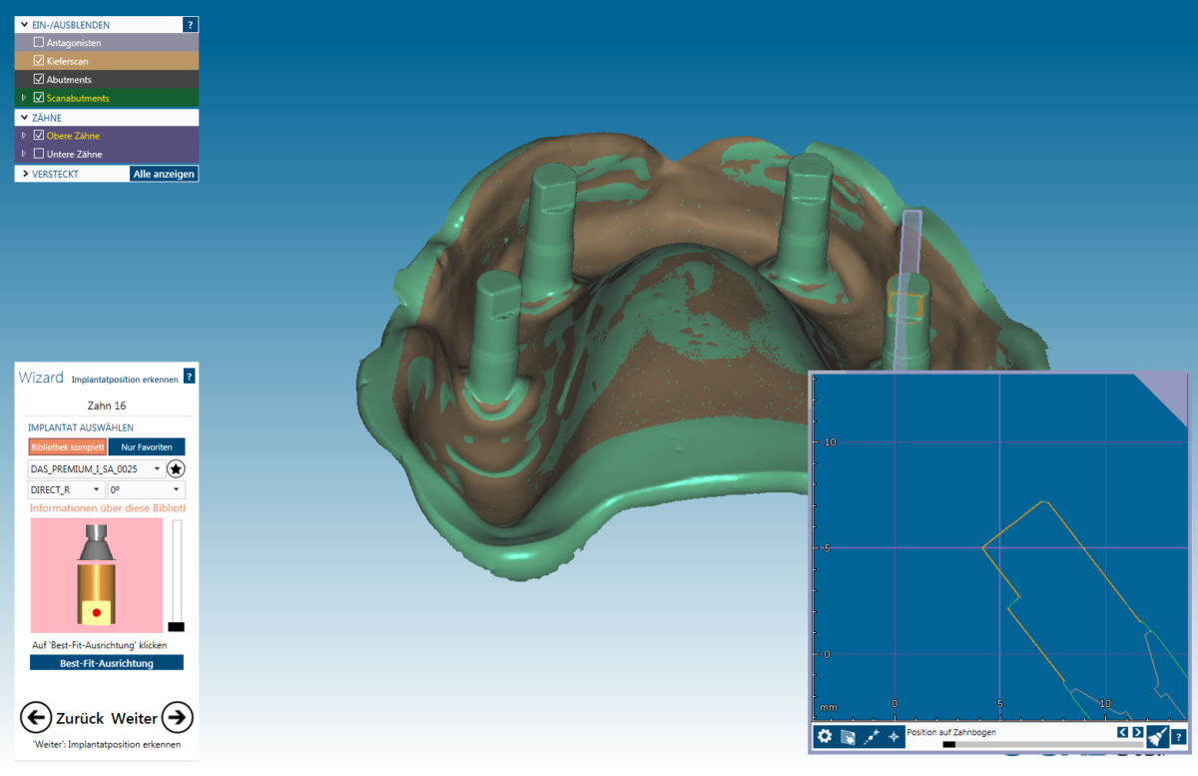Select the measurement tool in the cross-section panel
1198x776 pixels.
coord(871,736)
